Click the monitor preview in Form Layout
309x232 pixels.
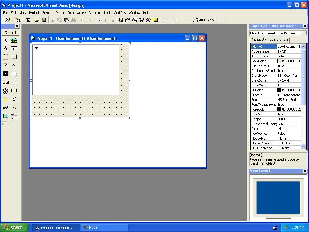[278, 198]
